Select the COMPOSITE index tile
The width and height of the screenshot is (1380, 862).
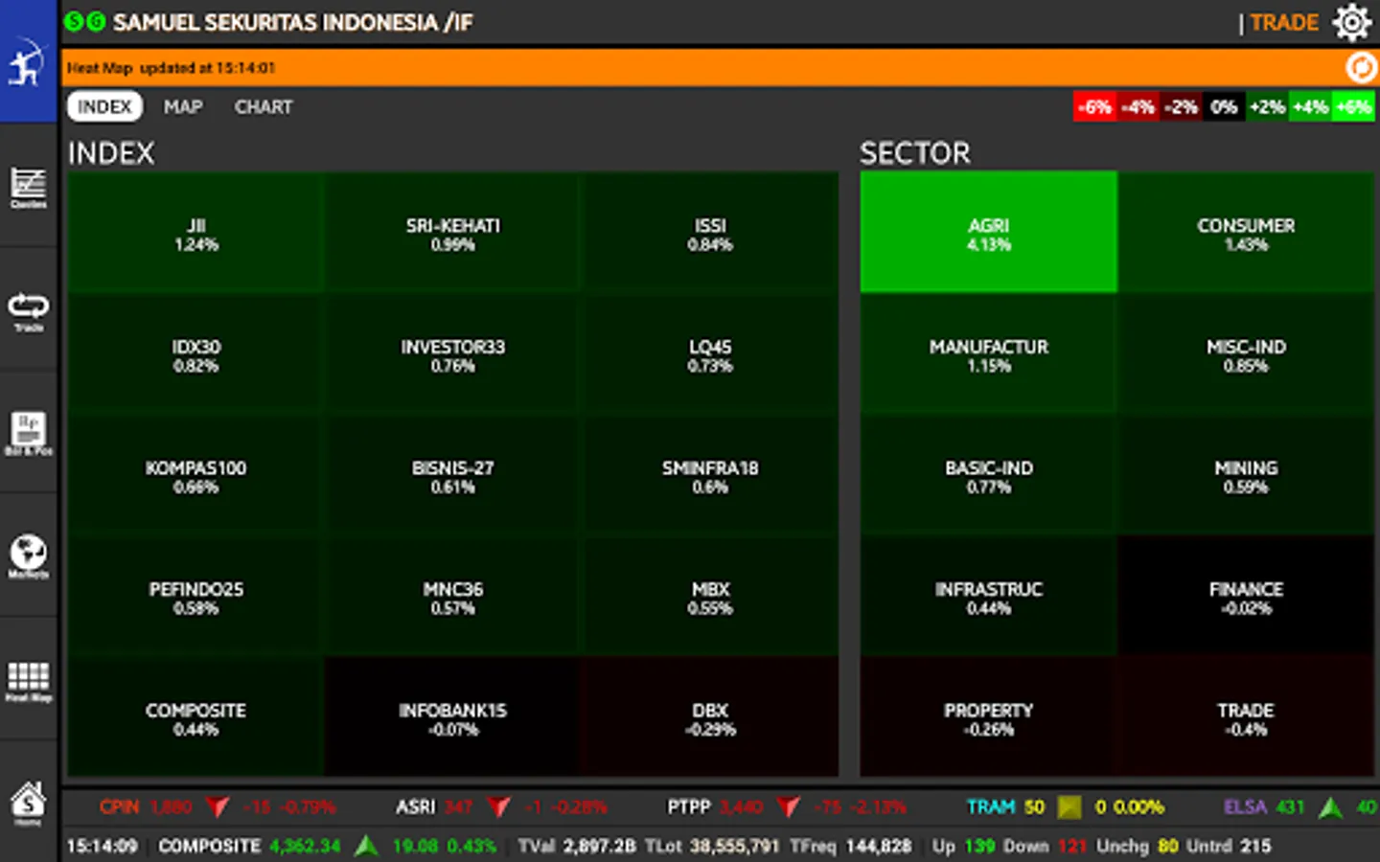[195, 716]
